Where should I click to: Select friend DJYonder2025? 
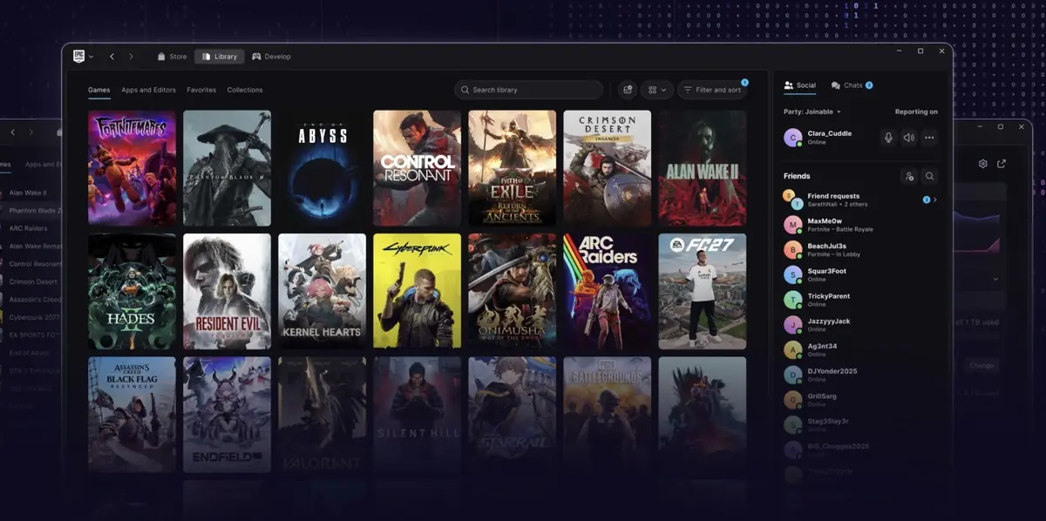pyautogui.click(x=861, y=375)
